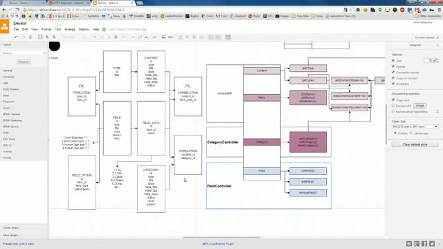The width and height of the screenshot is (443, 249).
Task: Enable Mathematical typesetting
Action: (x=393, y=111)
